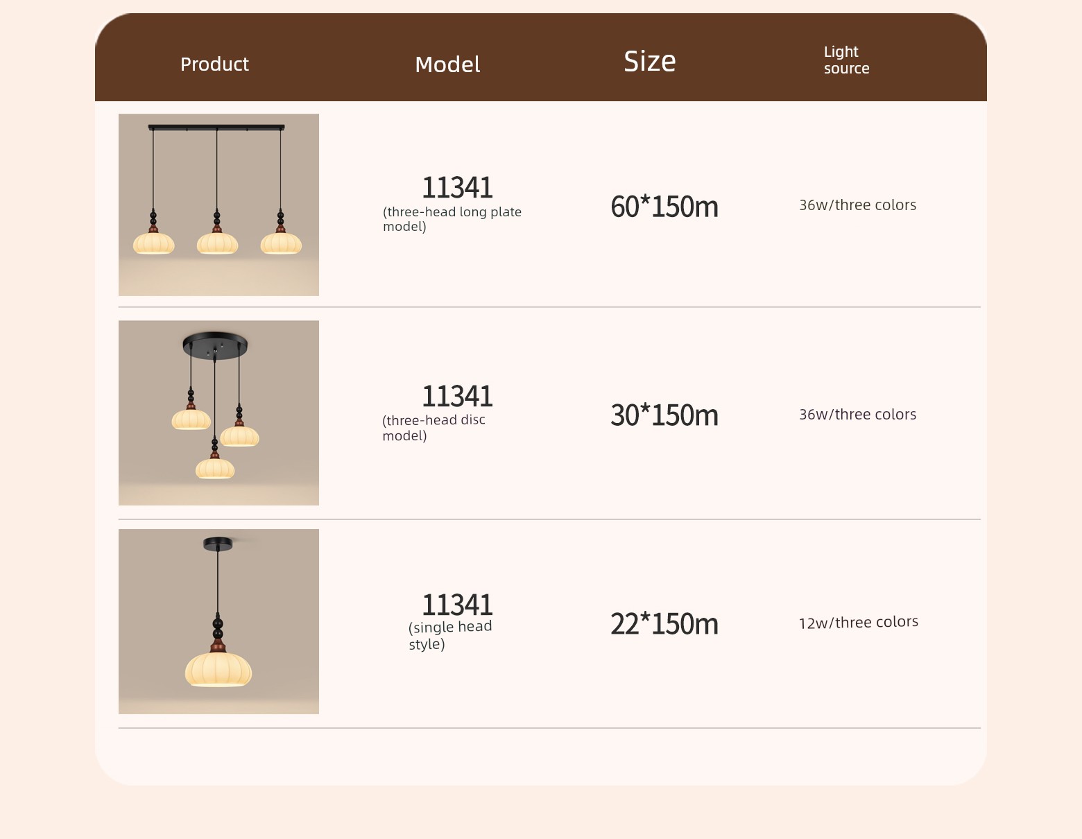Click the black long bar canopy in first image
The height and width of the screenshot is (839, 1082).
click(216, 128)
